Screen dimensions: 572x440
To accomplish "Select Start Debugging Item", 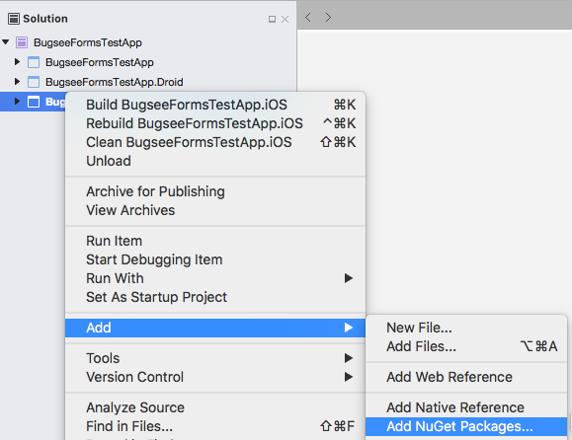I will (x=215, y=259).
